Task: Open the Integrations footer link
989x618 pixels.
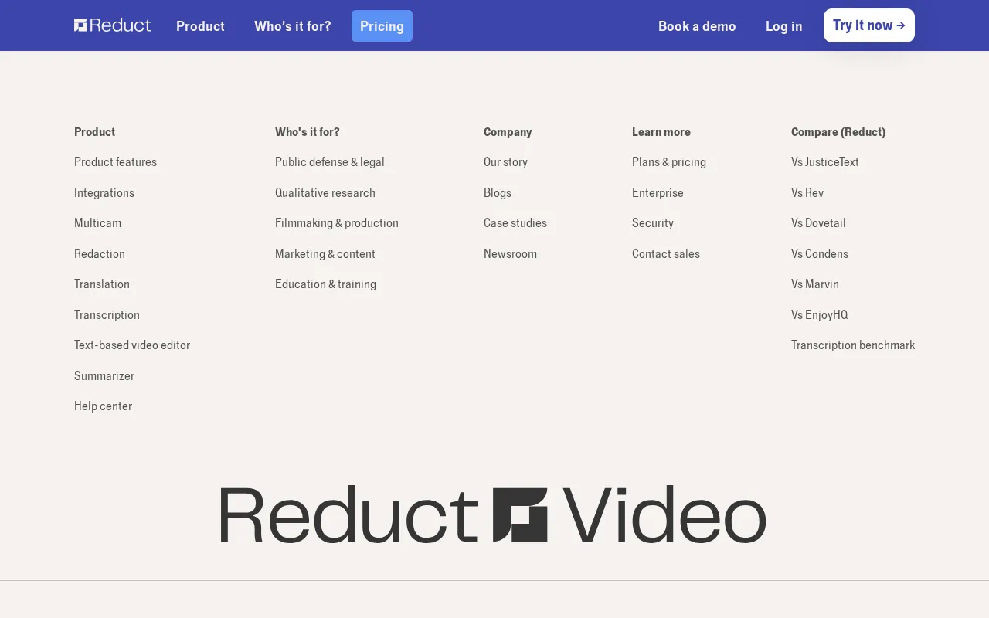Action: point(104,193)
